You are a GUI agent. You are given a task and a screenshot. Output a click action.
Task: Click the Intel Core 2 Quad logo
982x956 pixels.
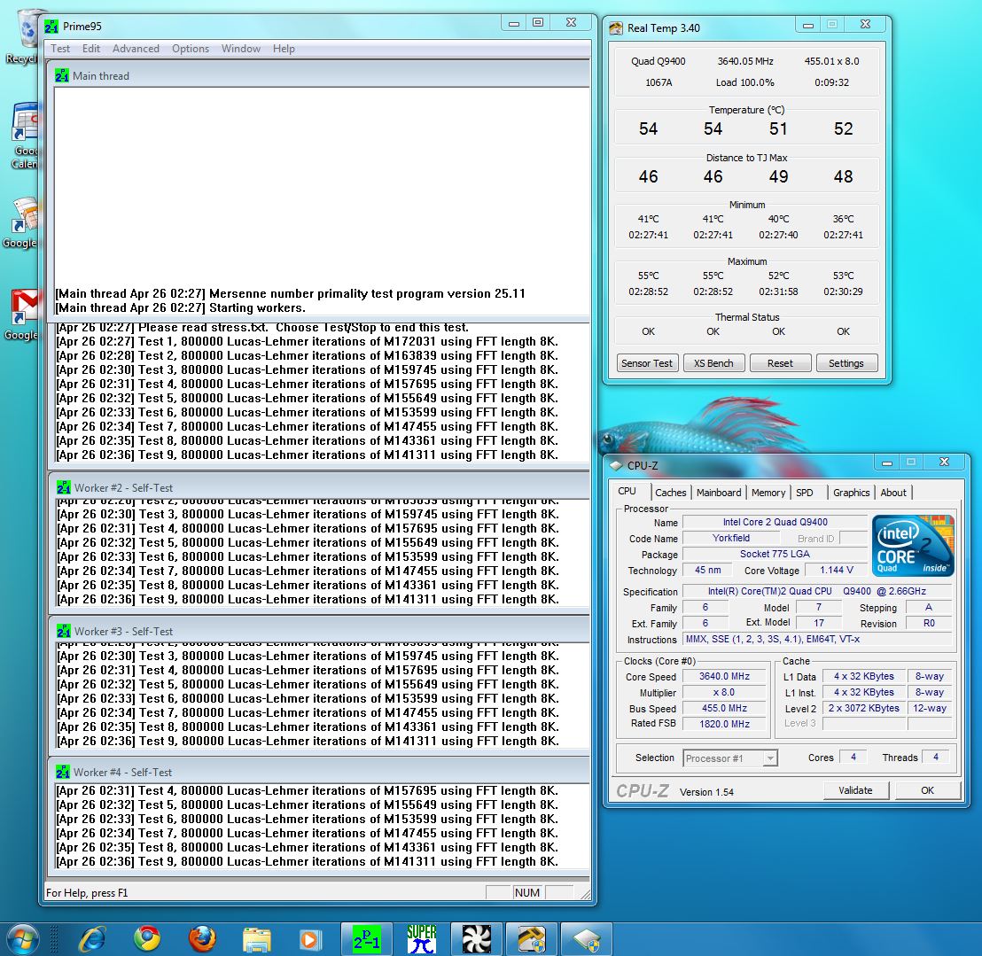pos(913,545)
